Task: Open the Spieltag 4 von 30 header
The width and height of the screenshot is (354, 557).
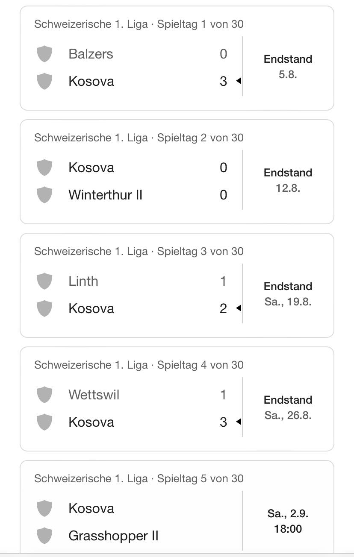Action: [139, 365]
